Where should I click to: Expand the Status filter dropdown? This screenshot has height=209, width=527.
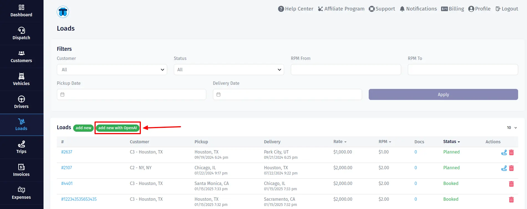(x=229, y=70)
